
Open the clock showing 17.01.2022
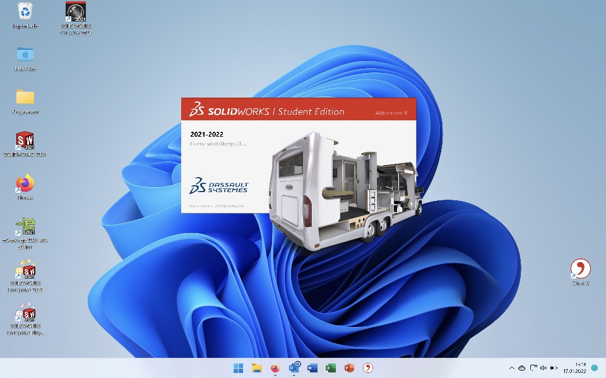click(574, 368)
